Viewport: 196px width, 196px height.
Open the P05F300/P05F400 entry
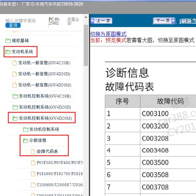point(60,163)
